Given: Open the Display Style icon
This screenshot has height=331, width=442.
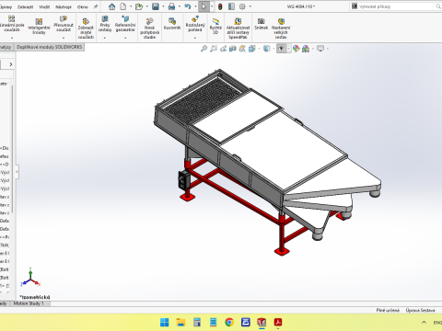Looking at the screenshot, I should point(267,49).
